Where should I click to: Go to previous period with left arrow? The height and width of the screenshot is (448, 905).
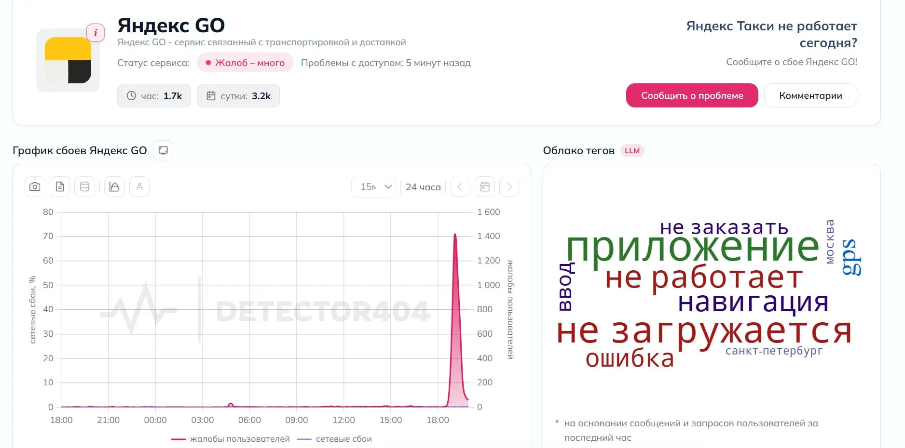(x=460, y=187)
